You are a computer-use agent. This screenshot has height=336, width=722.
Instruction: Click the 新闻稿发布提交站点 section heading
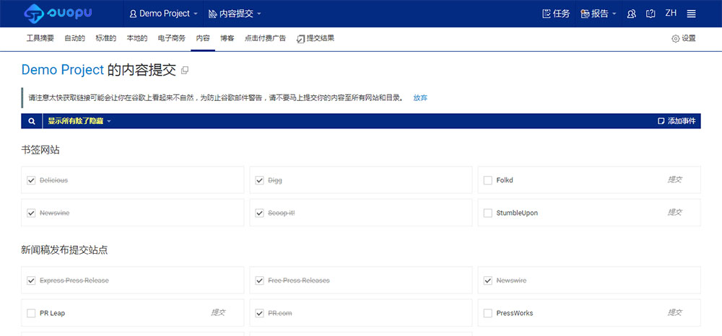click(64, 250)
